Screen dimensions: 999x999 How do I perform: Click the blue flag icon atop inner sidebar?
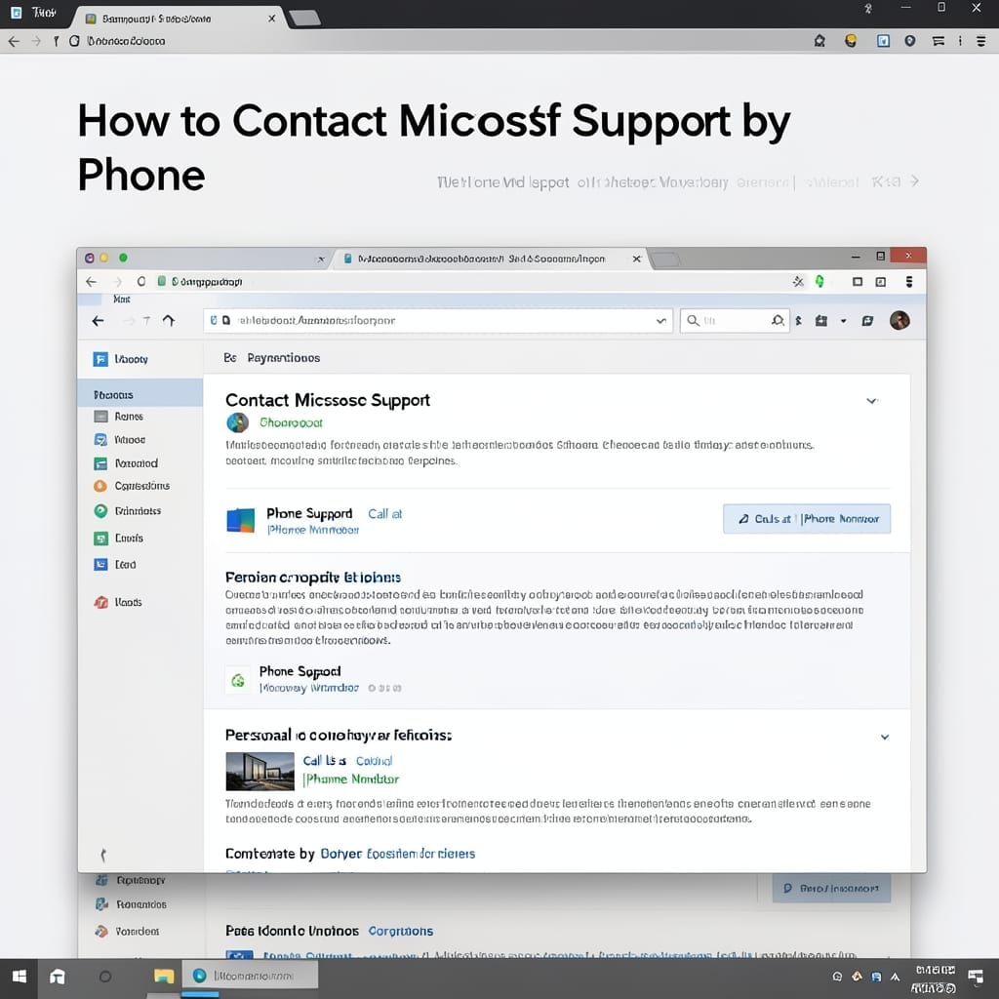pyautogui.click(x=100, y=359)
